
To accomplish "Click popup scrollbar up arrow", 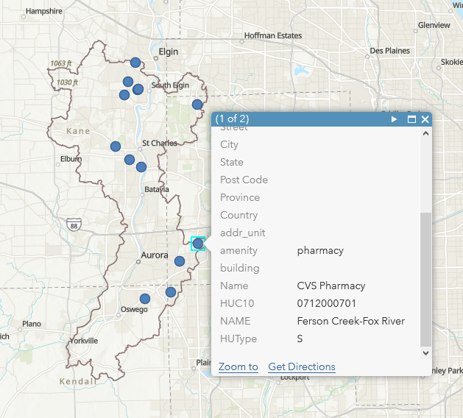I will (x=425, y=133).
